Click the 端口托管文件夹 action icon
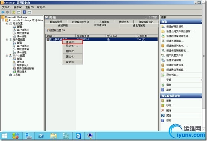 [163, 55]
